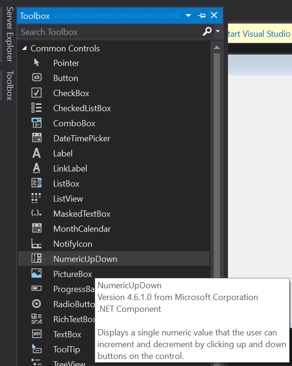The height and width of the screenshot is (366, 292).
Task: Click the ComboBox control icon
Action: [37, 123]
